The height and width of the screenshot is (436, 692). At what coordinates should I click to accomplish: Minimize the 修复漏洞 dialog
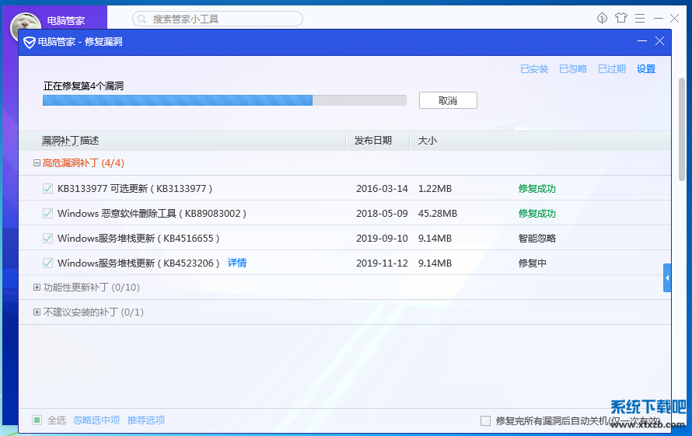point(642,41)
